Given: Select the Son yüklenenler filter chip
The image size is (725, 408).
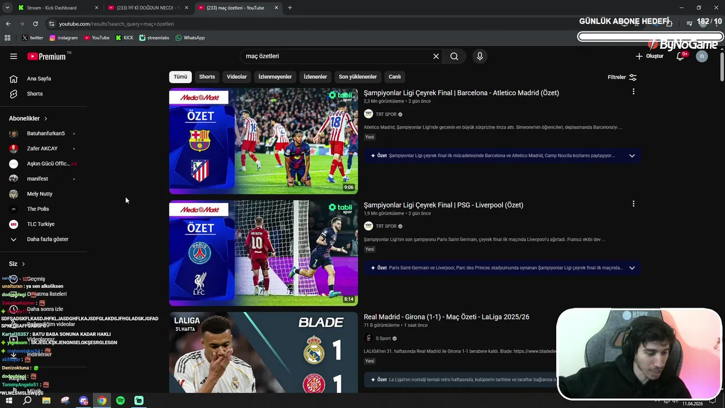Looking at the screenshot, I should tap(358, 76).
